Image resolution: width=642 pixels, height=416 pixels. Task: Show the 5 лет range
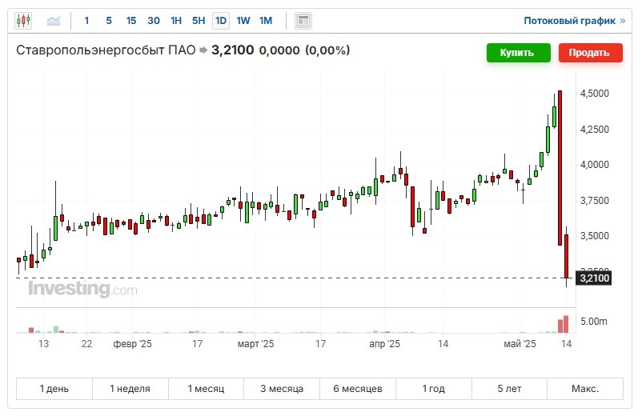[509, 388]
